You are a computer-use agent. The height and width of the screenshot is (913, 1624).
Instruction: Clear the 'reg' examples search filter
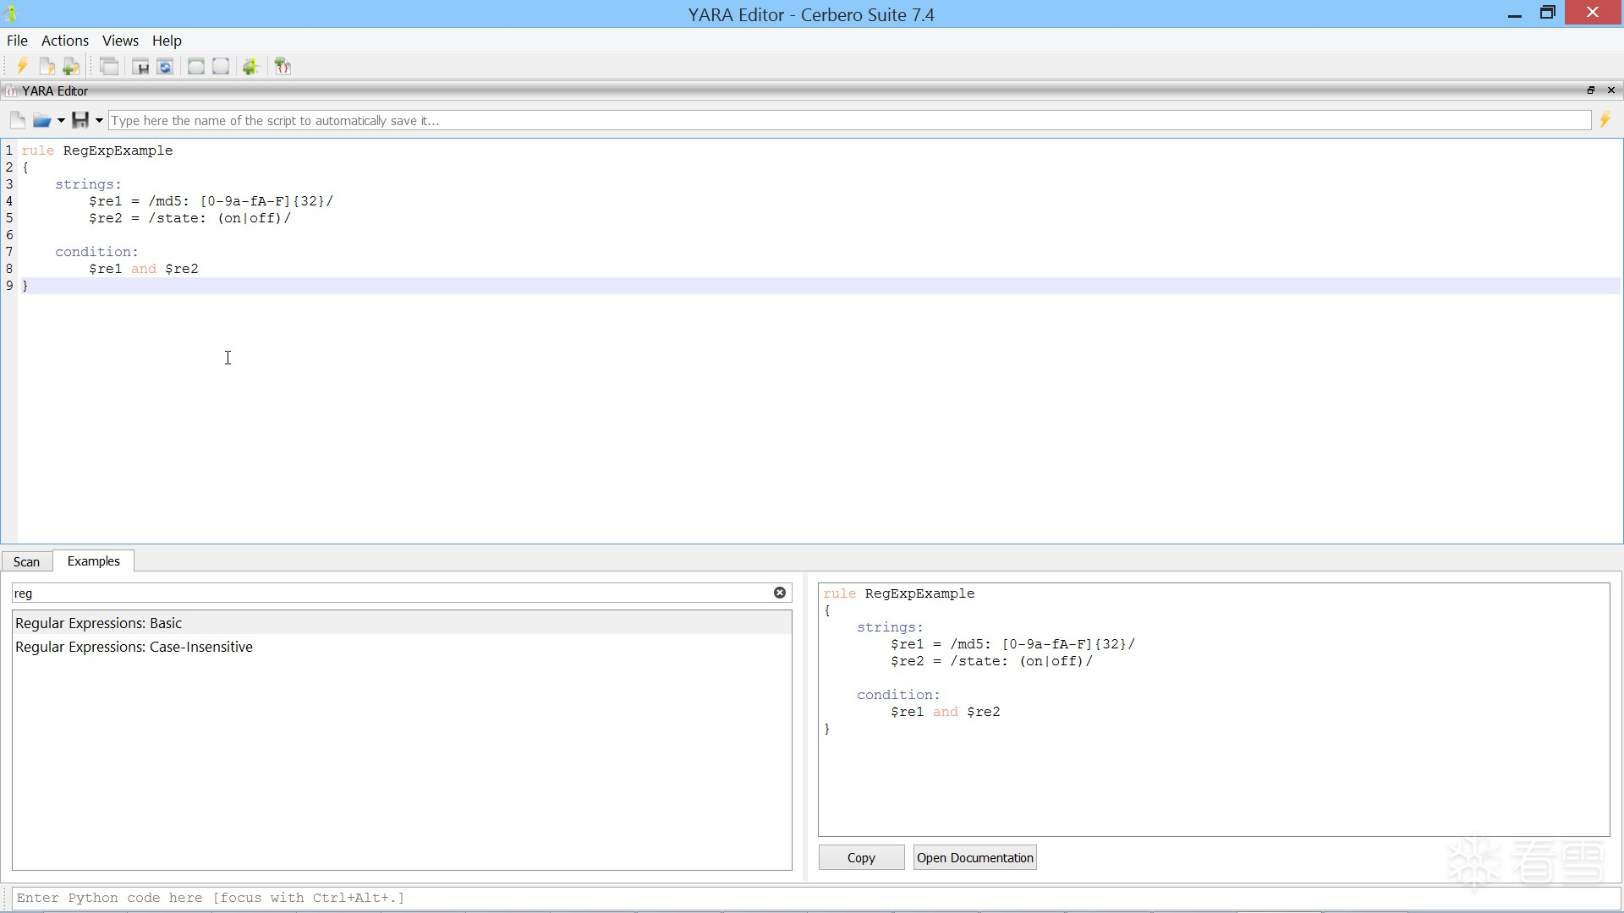pos(779,593)
